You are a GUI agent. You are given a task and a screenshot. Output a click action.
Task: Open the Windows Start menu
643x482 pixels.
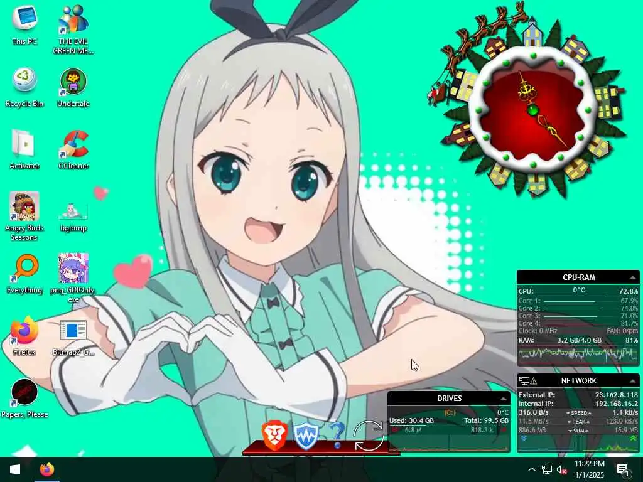[x=15, y=469]
